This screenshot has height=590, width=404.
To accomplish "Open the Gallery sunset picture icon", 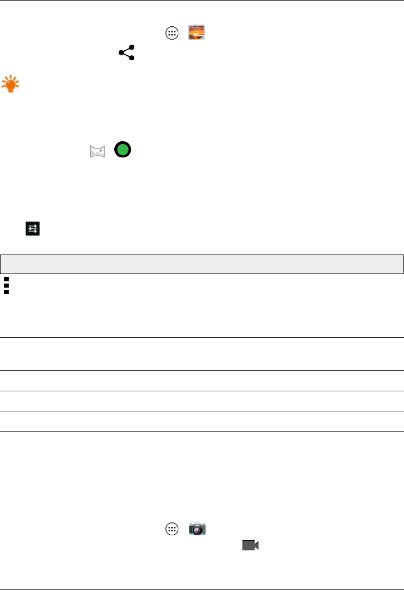I will [x=196, y=32].
